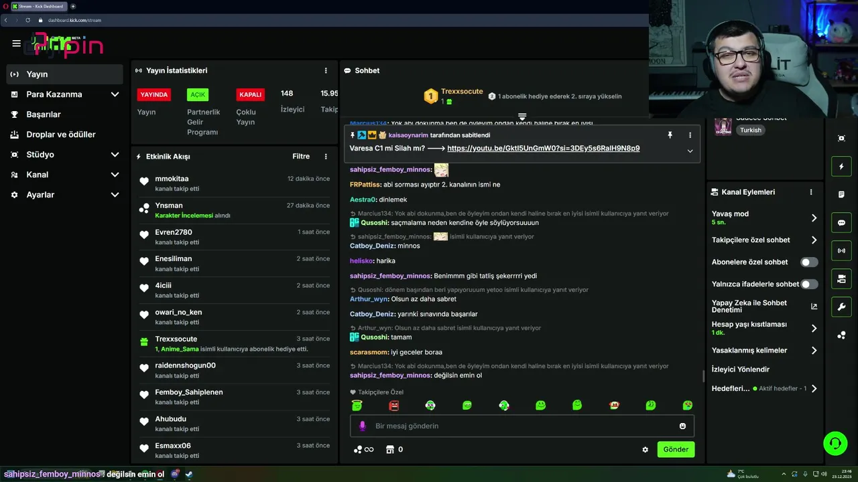Image resolution: width=858 pixels, height=482 pixels.
Task: Click İzleyici Yönlendir action
Action: coord(741,370)
